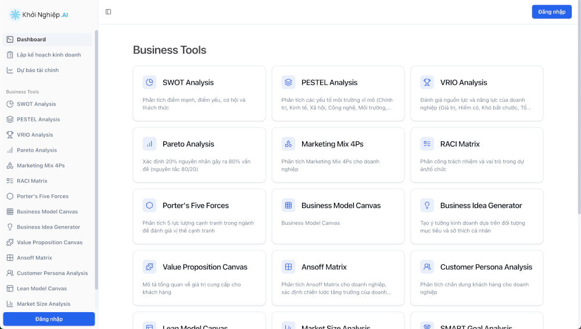581x329 pixels.
Task: Click the Pareto Analysis card bar-chart icon
Action: [149, 144]
